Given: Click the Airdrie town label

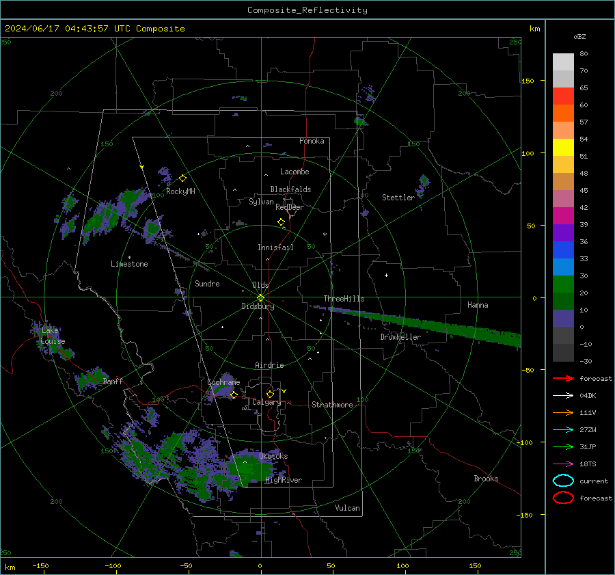Looking at the screenshot, I should coord(269,365).
